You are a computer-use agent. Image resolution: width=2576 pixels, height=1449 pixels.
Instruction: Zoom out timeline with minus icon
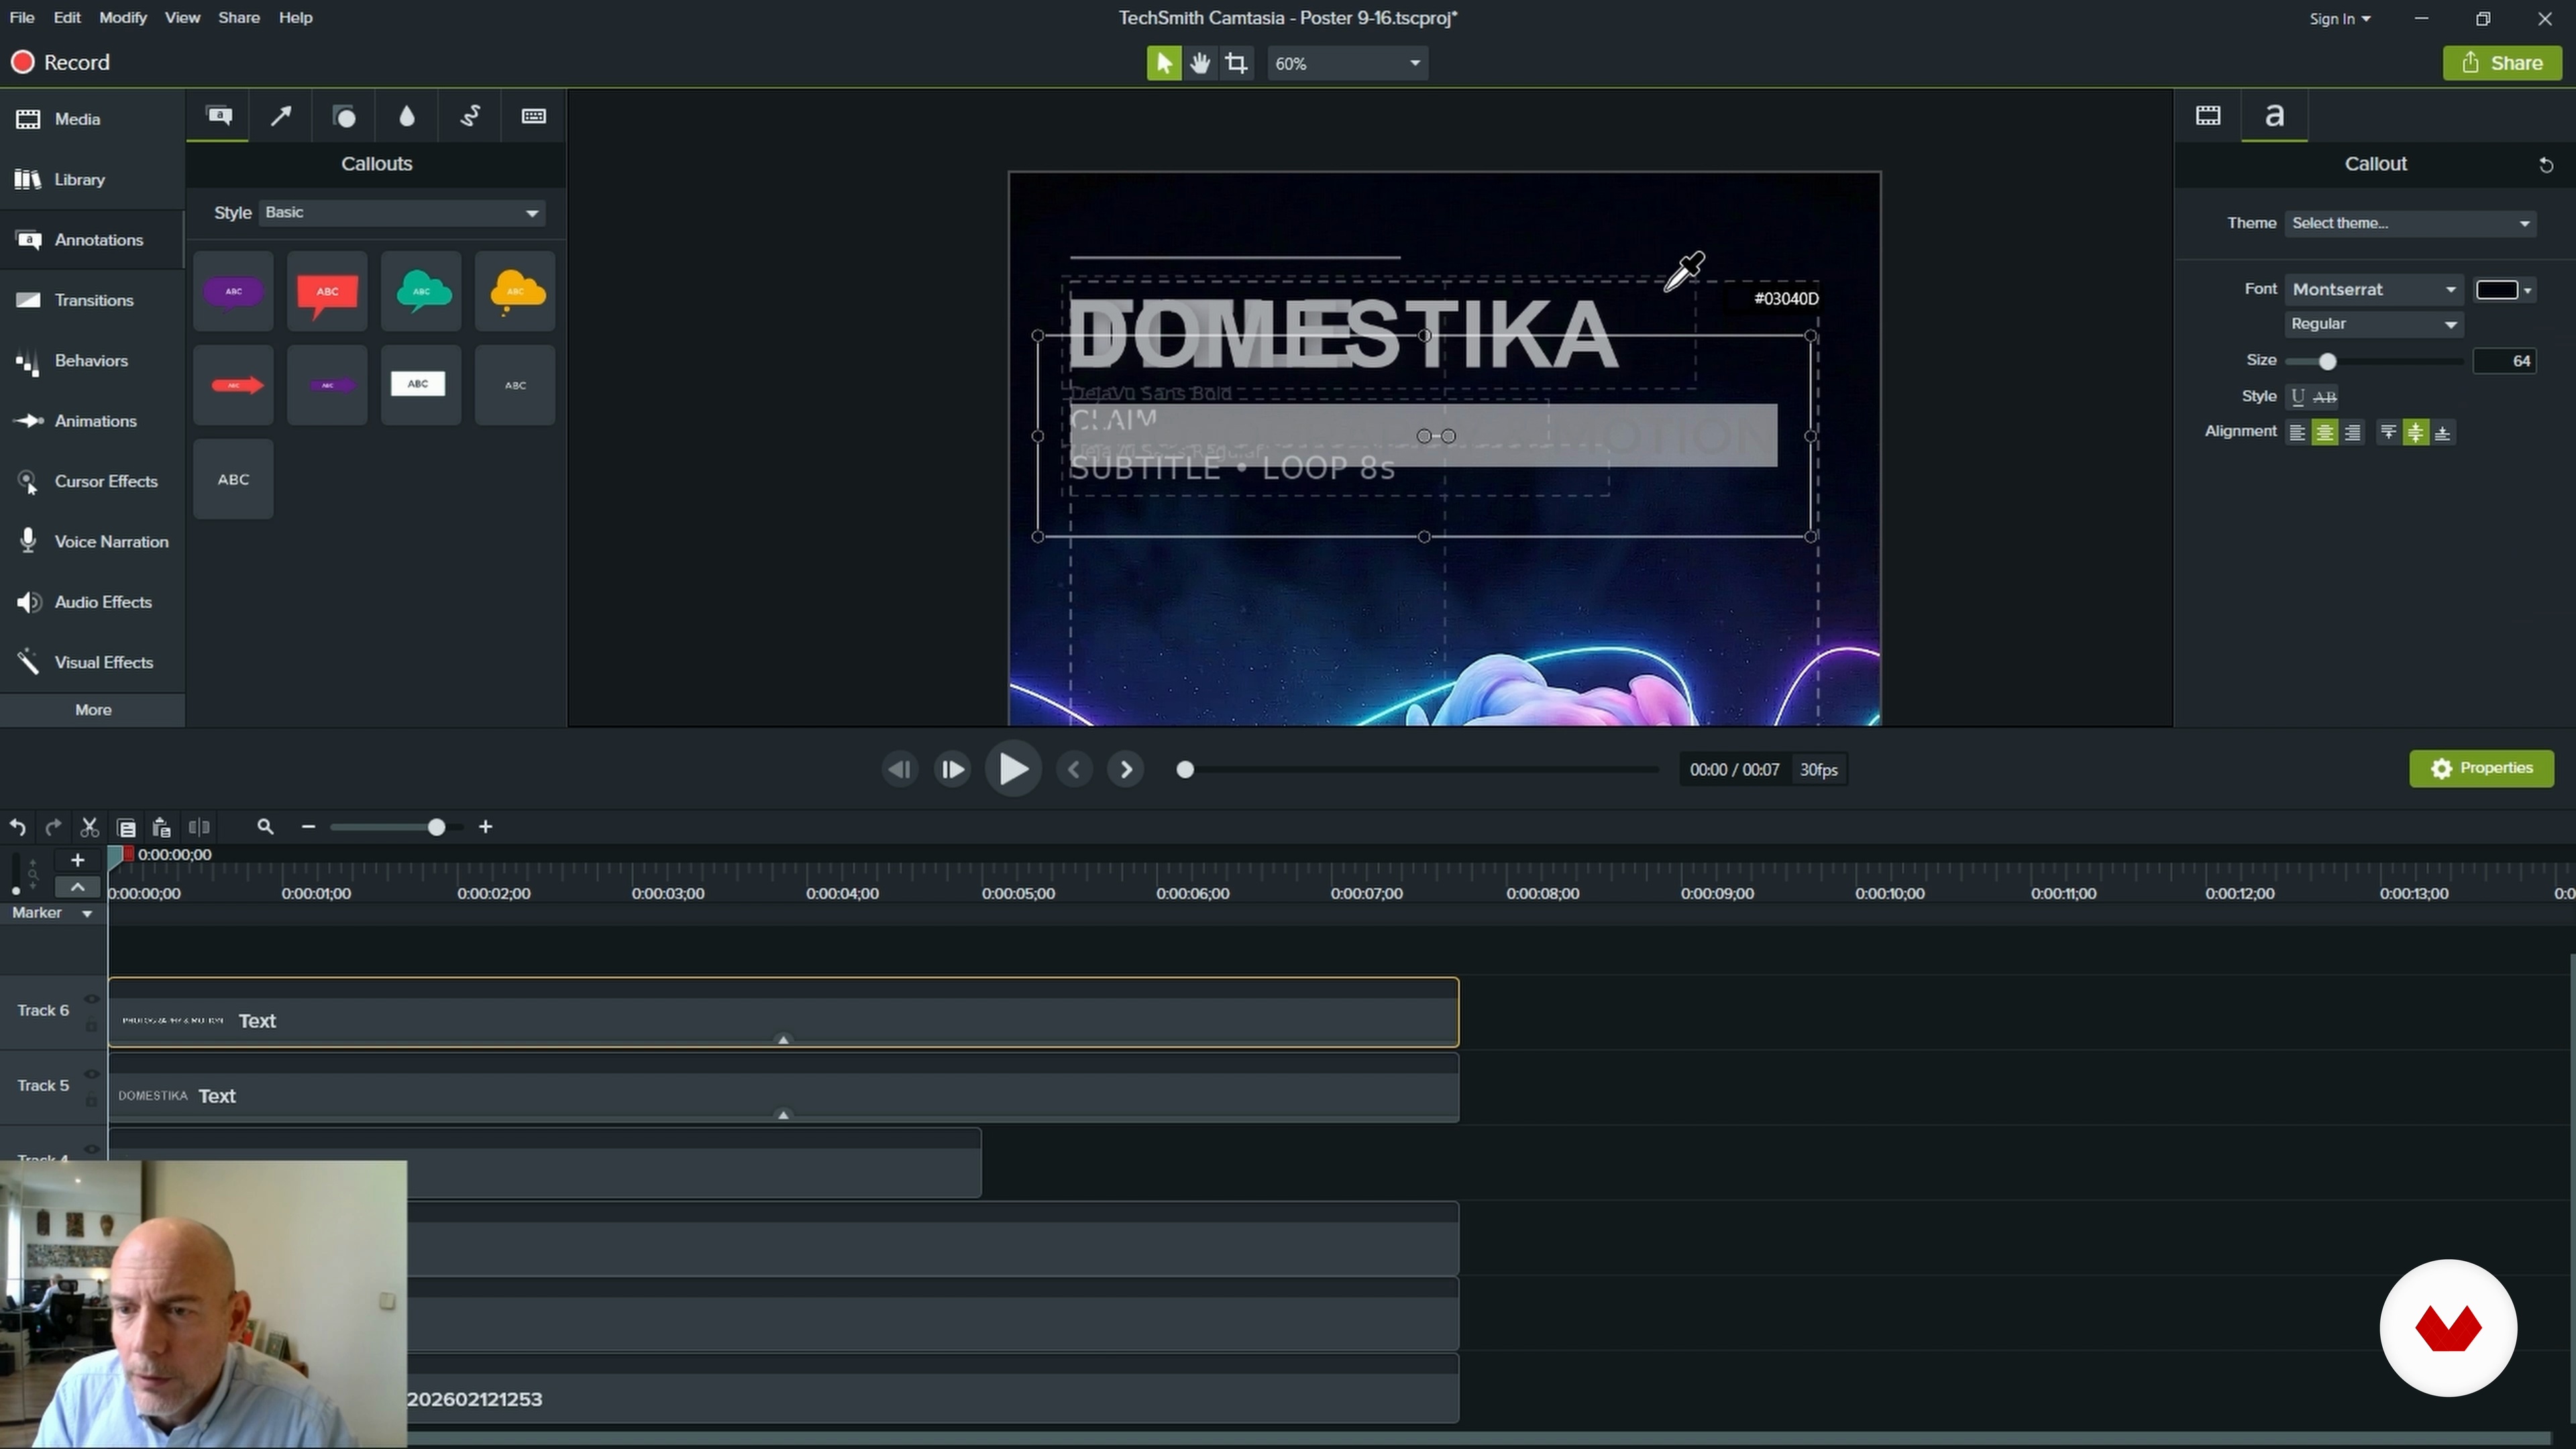click(x=308, y=827)
